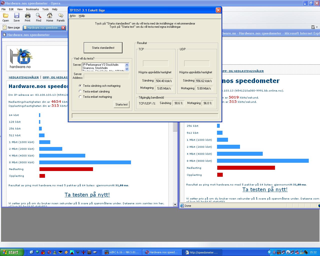
Task: Open Opera's View menu
Action: tap(20, 9)
